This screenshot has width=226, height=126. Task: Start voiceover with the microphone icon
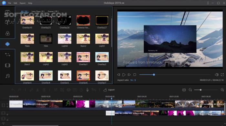[x=87, y=90]
